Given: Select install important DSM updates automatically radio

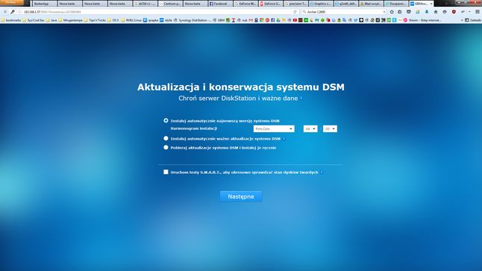Looking at the screenshot, I should point(166,138).
